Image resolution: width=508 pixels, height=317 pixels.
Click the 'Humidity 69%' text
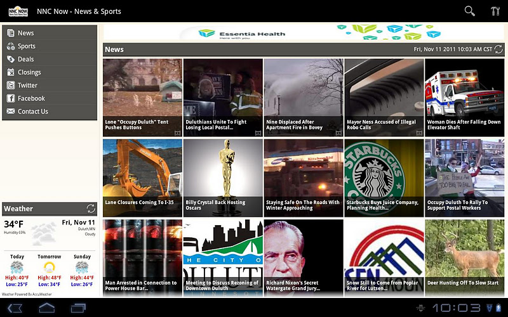15,232
